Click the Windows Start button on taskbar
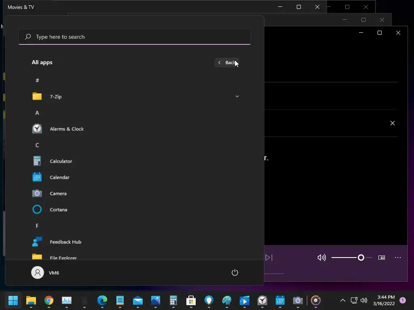The height and width of the screenshot is (310, 414). pos(13,300)
